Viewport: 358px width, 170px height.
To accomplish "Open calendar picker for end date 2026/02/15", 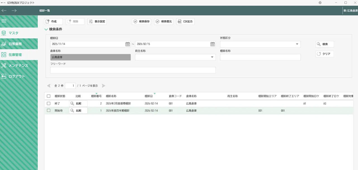I will (x=213, y=44).
